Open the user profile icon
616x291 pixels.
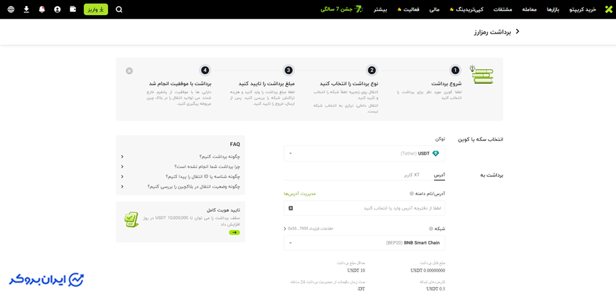pos(57,10)
